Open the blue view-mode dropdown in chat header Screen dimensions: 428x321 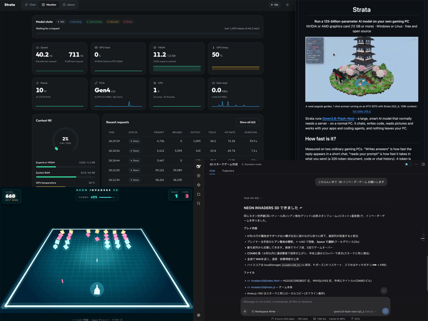tap(408, 164)
